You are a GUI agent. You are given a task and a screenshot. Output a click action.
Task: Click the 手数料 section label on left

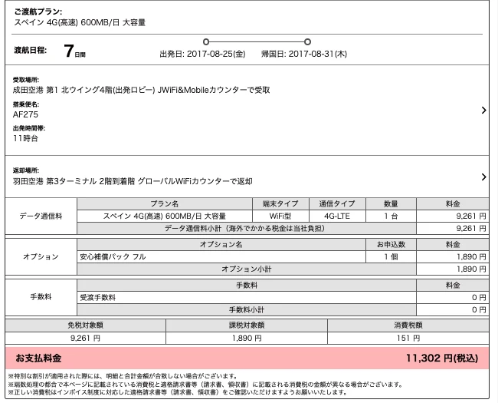pyautogui.click(x=41, y=297)
